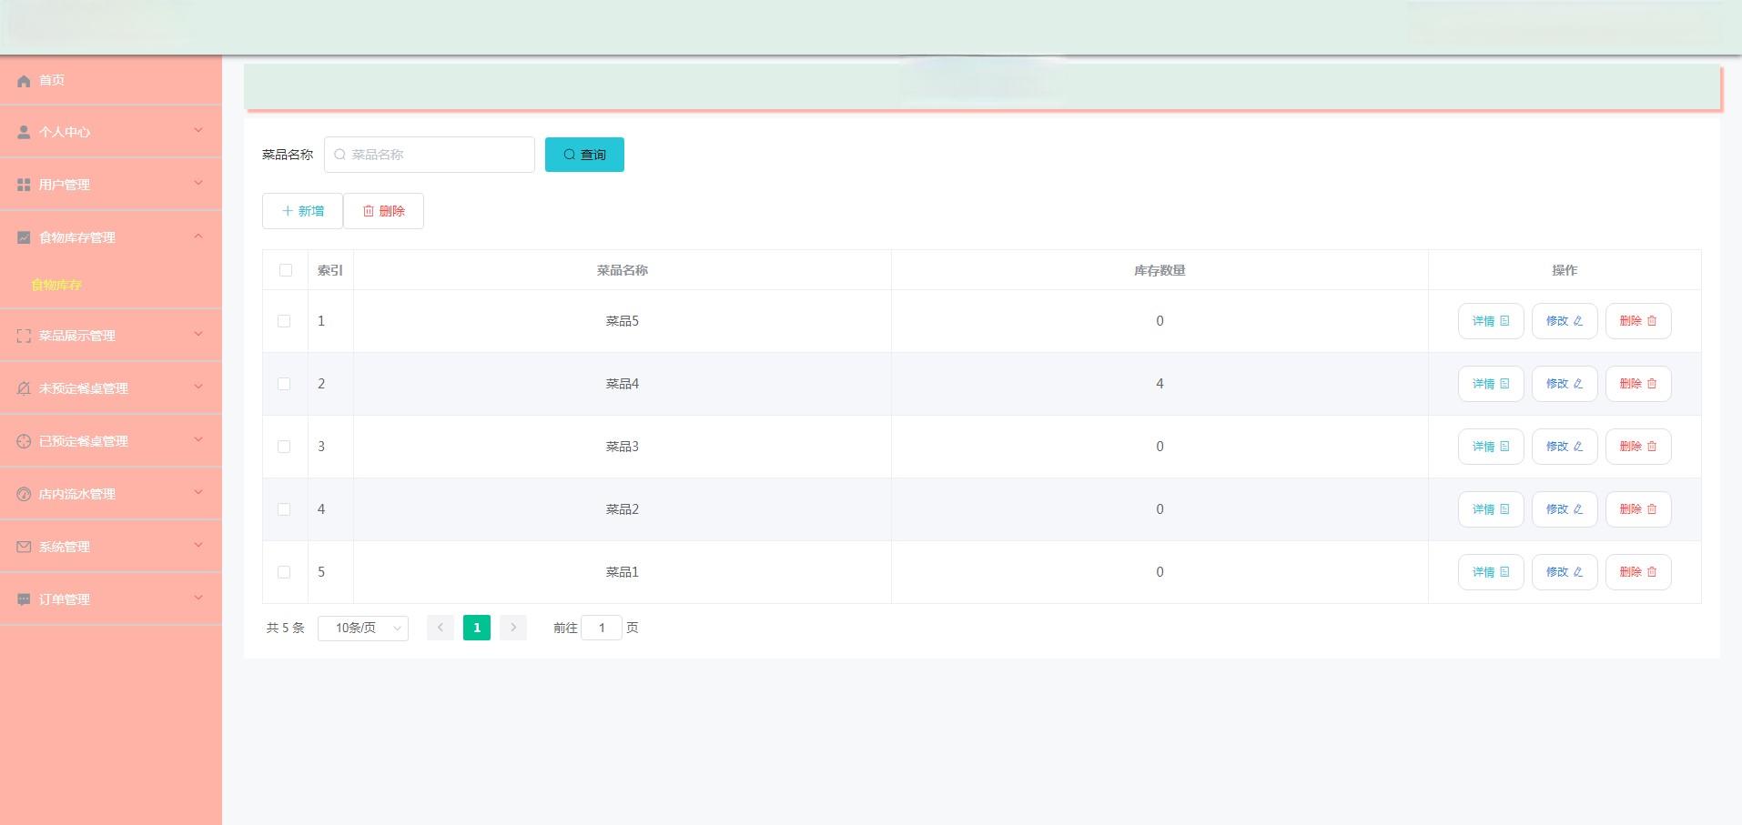Click the envelope icon for 系统管理
The width and height of the screenshot is (1742, 825).
point(24,548)
